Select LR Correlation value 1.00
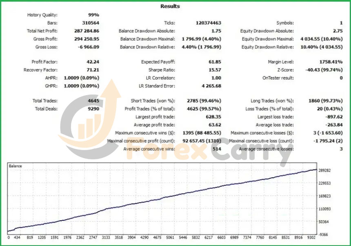This screenshot has height=246, width=351. coord(216,78)
